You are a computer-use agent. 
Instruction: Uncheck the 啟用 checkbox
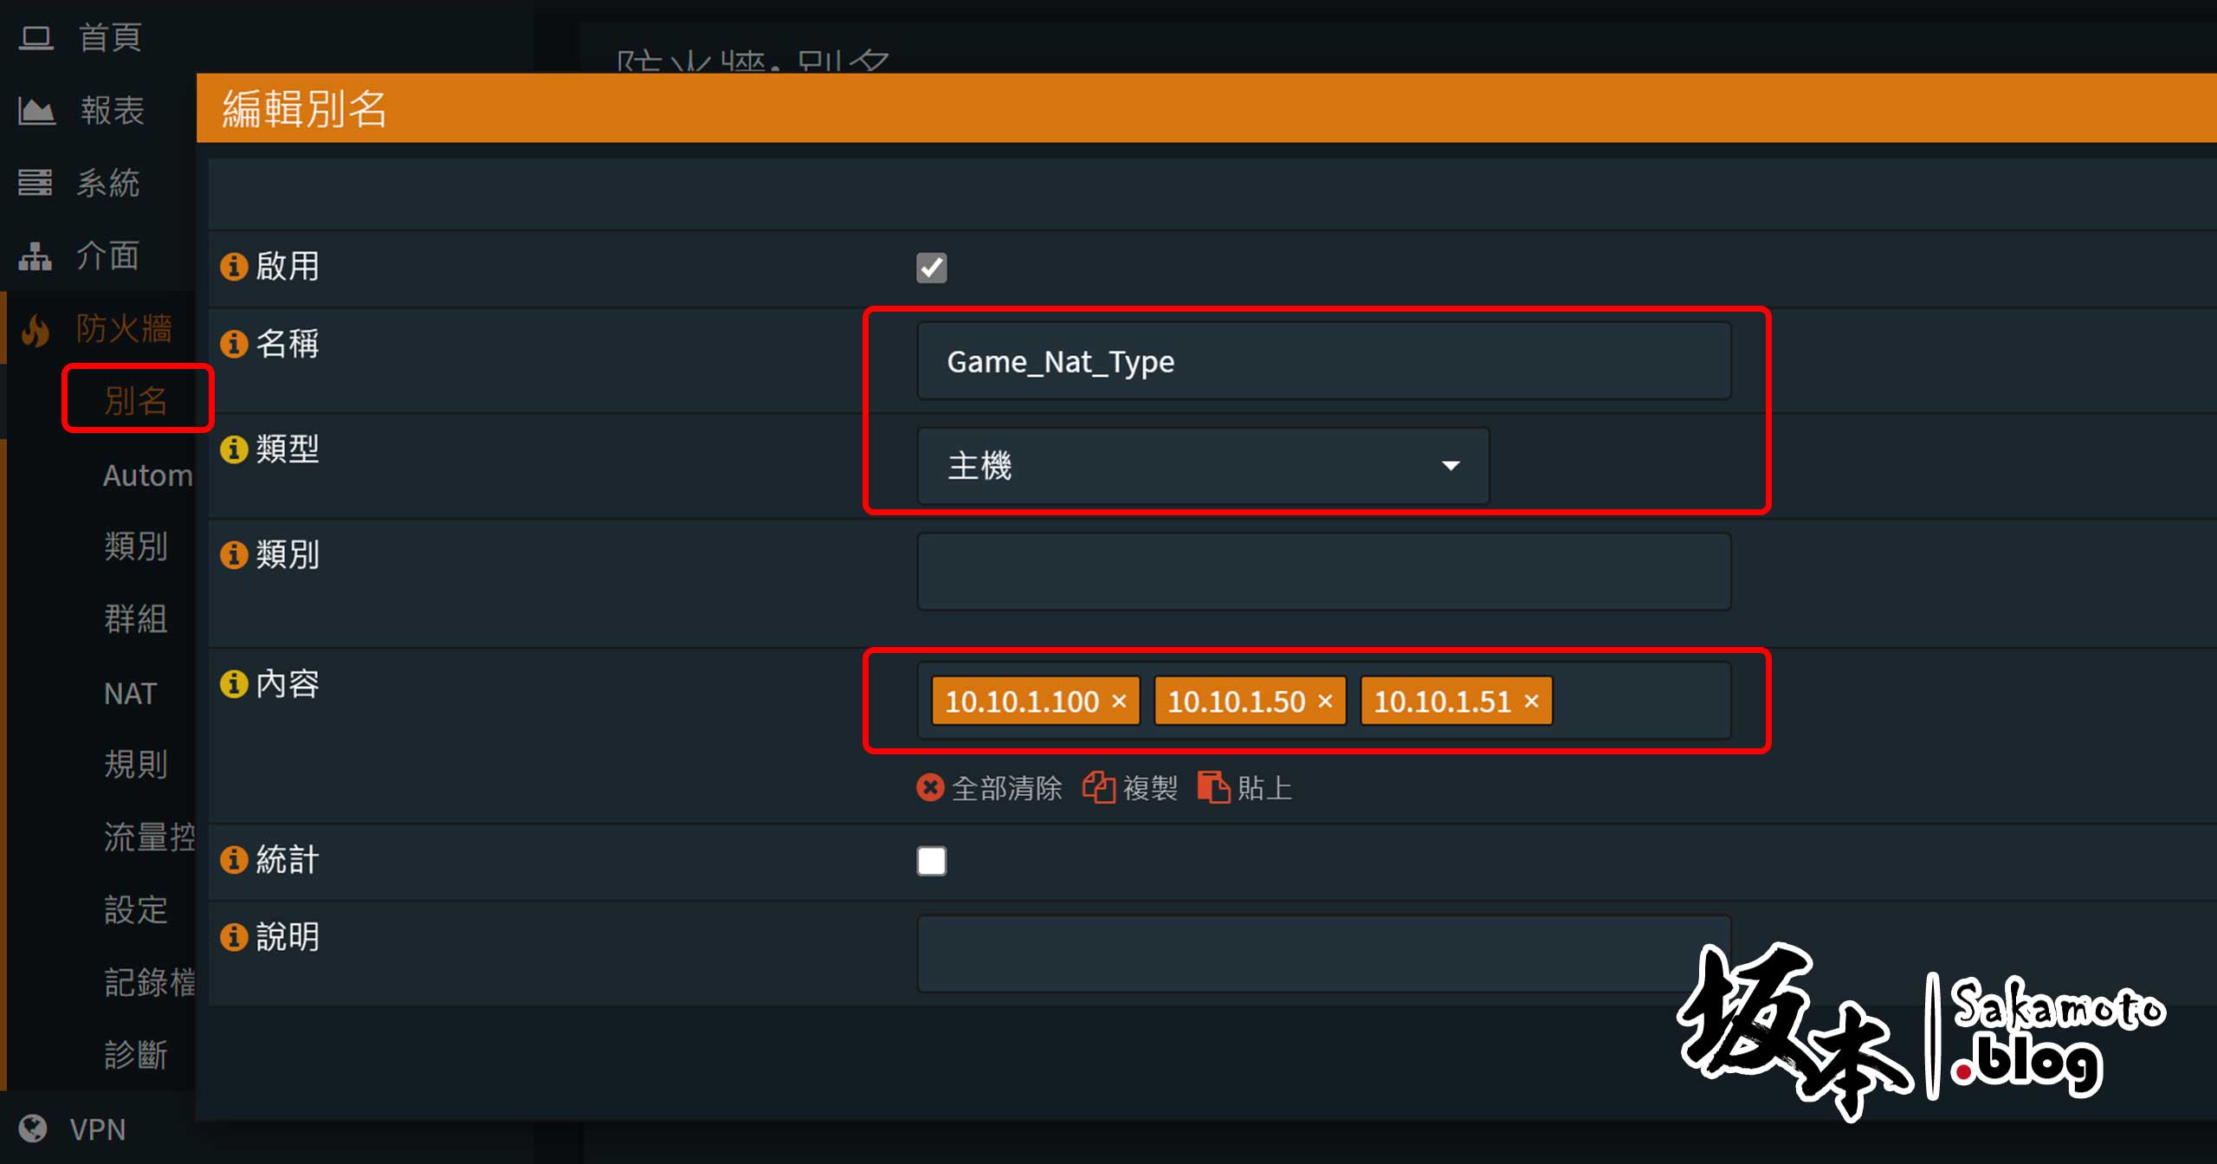click(932, 268)
